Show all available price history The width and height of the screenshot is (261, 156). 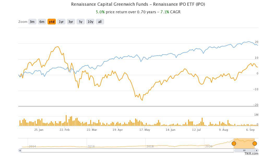coord(99,22)
